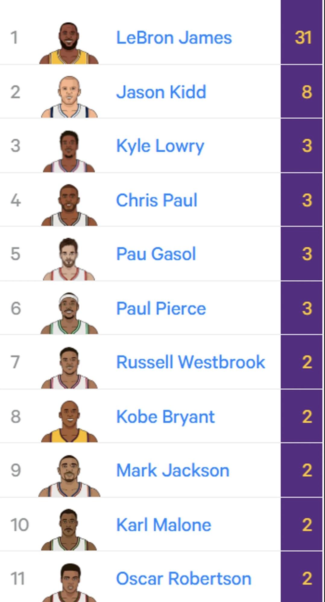
Task: Open the LeBron James player link
Action: tap(174, 38)
